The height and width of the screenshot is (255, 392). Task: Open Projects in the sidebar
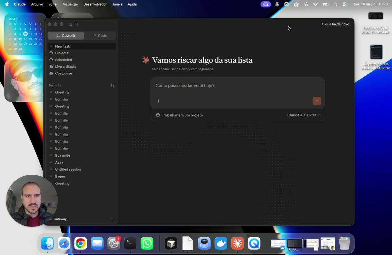(x=81, y=53)
